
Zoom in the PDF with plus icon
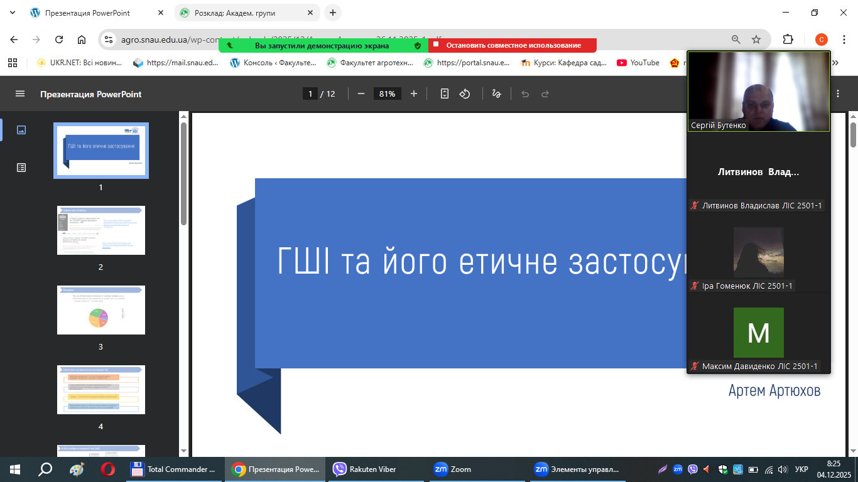click(x=414, y=94)
